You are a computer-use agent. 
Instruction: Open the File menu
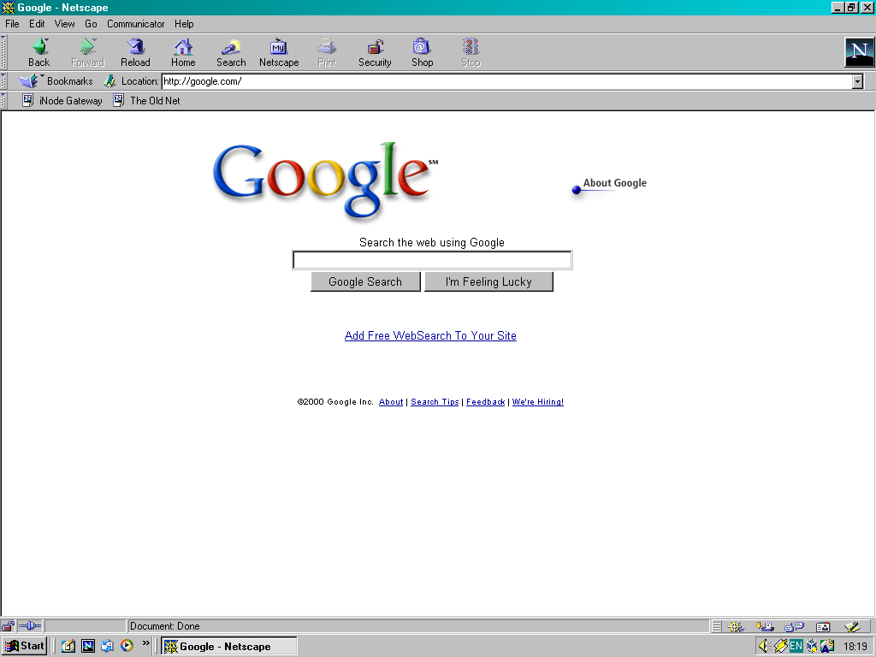click(12, 24)
